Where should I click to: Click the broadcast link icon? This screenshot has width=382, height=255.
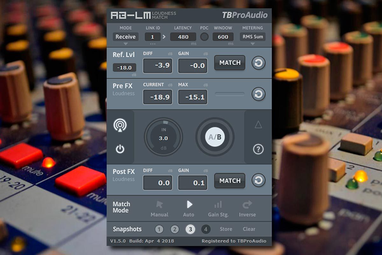click(120, 126)
